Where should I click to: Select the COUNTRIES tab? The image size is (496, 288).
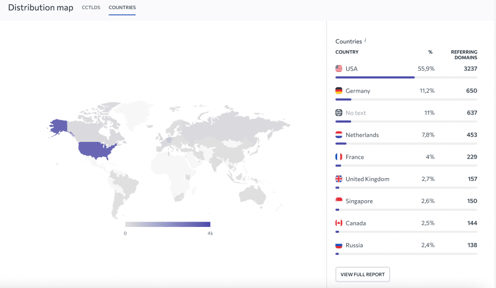tap(122, 8)
